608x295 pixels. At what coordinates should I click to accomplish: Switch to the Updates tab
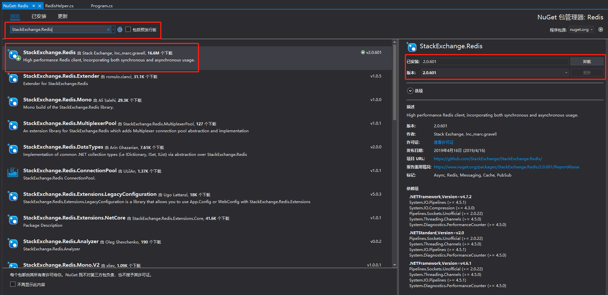coord(63,16)
